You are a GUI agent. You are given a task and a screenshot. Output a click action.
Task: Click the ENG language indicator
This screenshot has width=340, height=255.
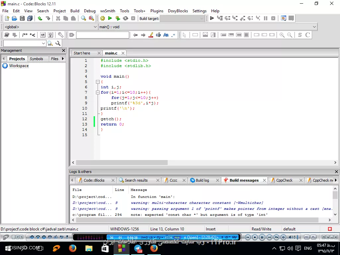pos(308,248)
